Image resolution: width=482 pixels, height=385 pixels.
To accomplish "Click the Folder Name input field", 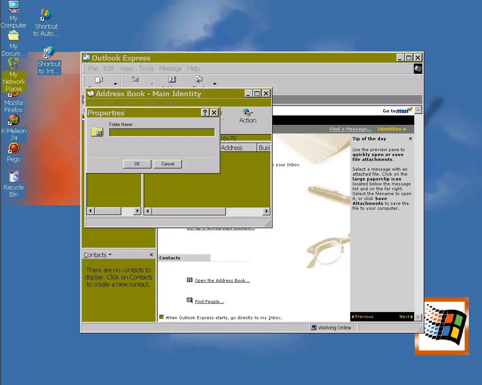I will pyautogui.click(x=162, y=132).
